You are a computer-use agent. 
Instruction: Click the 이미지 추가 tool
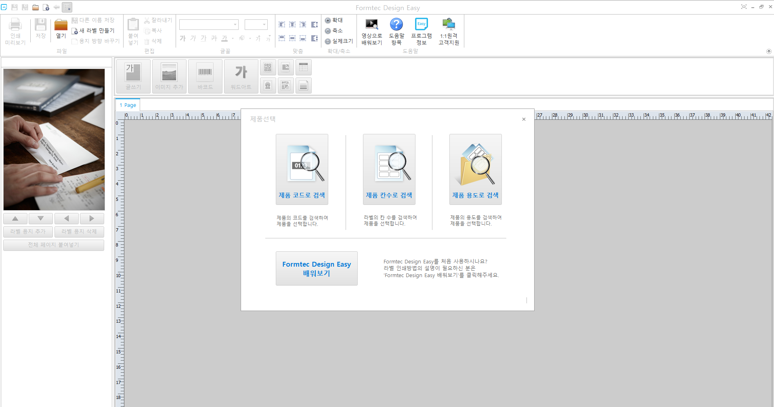tap(169, 76)
